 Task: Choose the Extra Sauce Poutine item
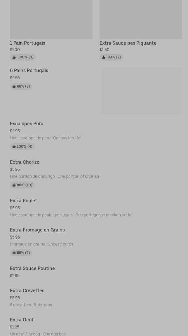(32, 269)
